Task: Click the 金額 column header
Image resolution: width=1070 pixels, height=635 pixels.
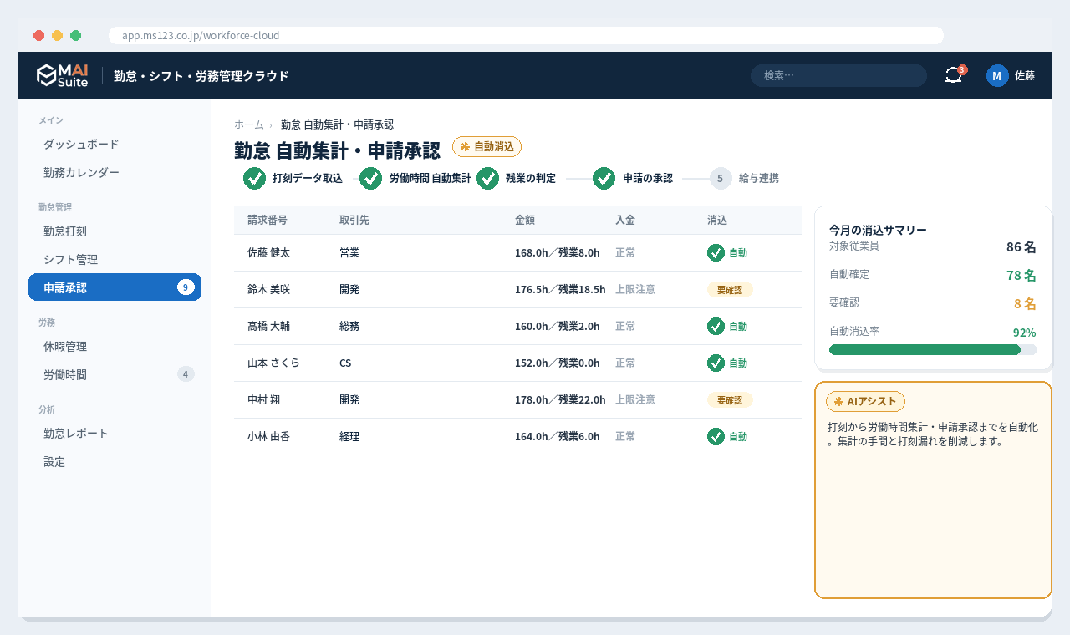Action: coord(525,220)
